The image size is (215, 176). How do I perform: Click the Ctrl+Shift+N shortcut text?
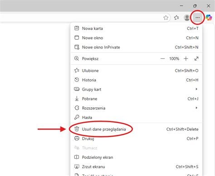point(186,47)
